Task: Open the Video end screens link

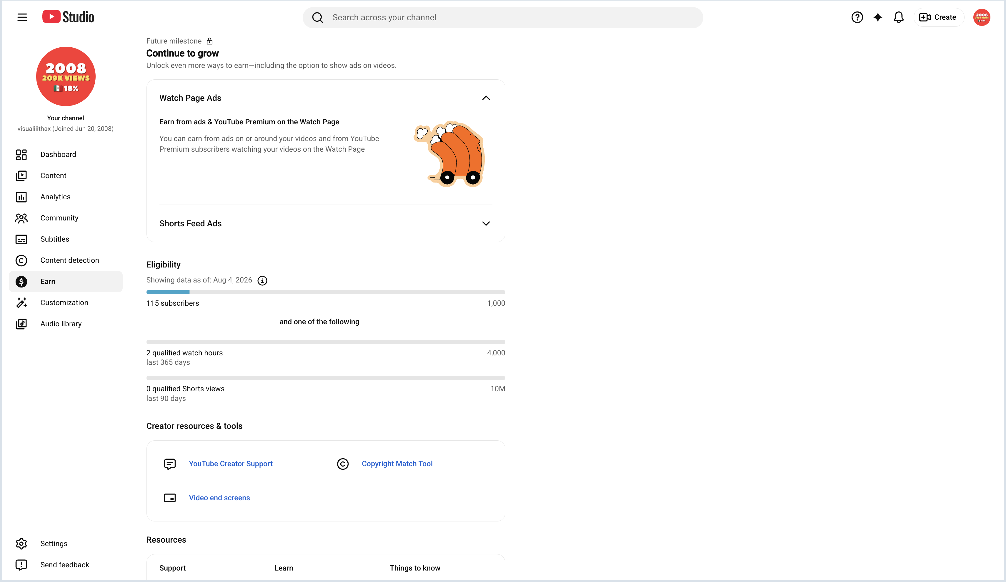Action: (219, 497)
